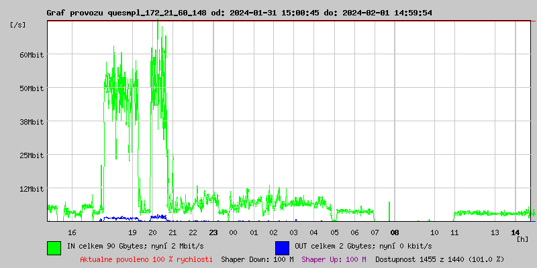Select the 'IN celkem 90 Gbytes' legend text

(144, 247)
